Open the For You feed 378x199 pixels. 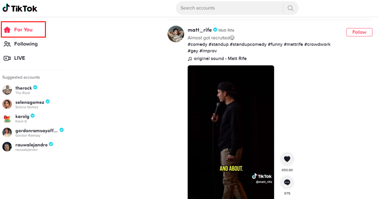[23, 30]
